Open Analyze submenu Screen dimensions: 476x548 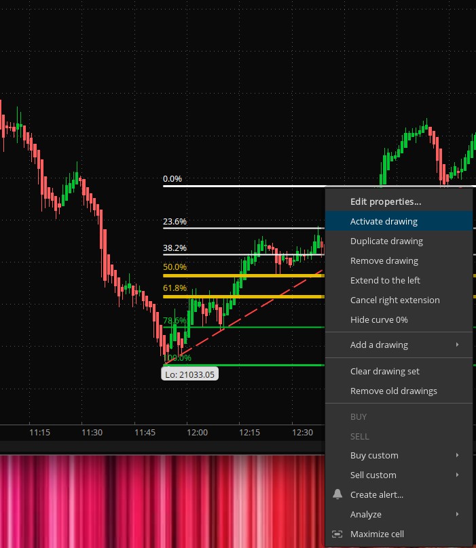pyautogui.click(x=399, y=515)
